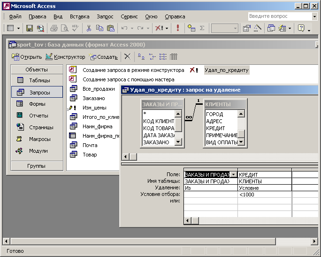Click the Redo arrow icon
Viewport: 321px width, 257px height.
[140, 28]
